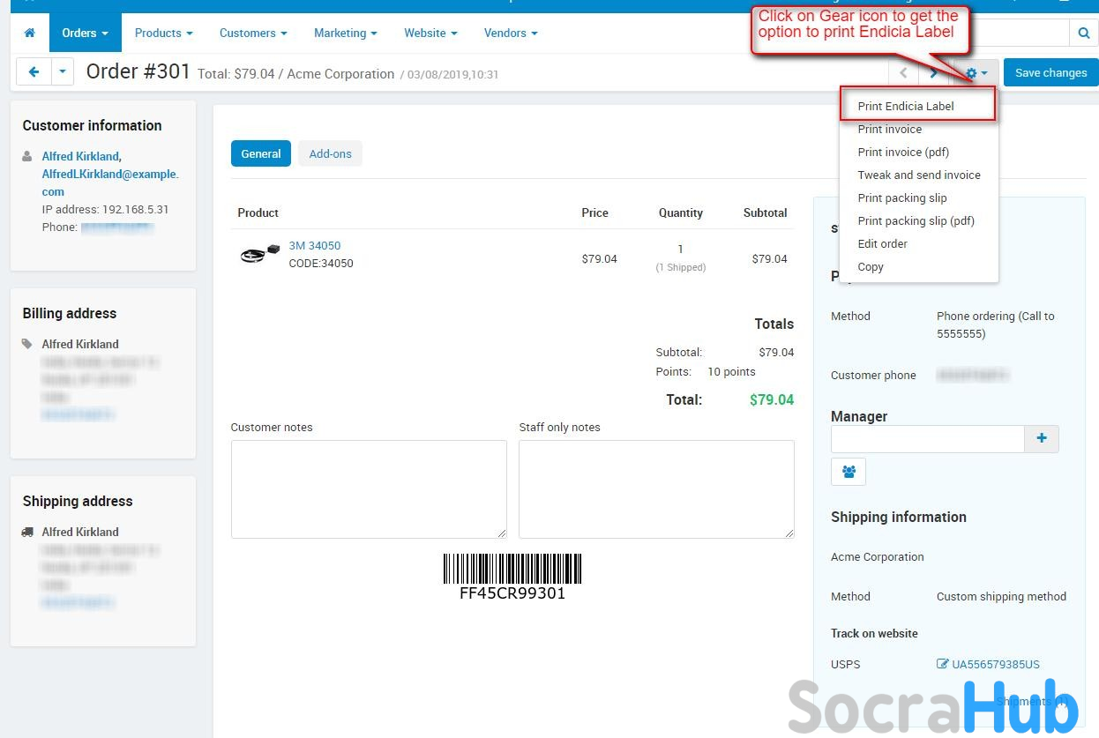Screen dimensions: 1099x738
Task: Go to previous order using left chevron
Action: 903,73
